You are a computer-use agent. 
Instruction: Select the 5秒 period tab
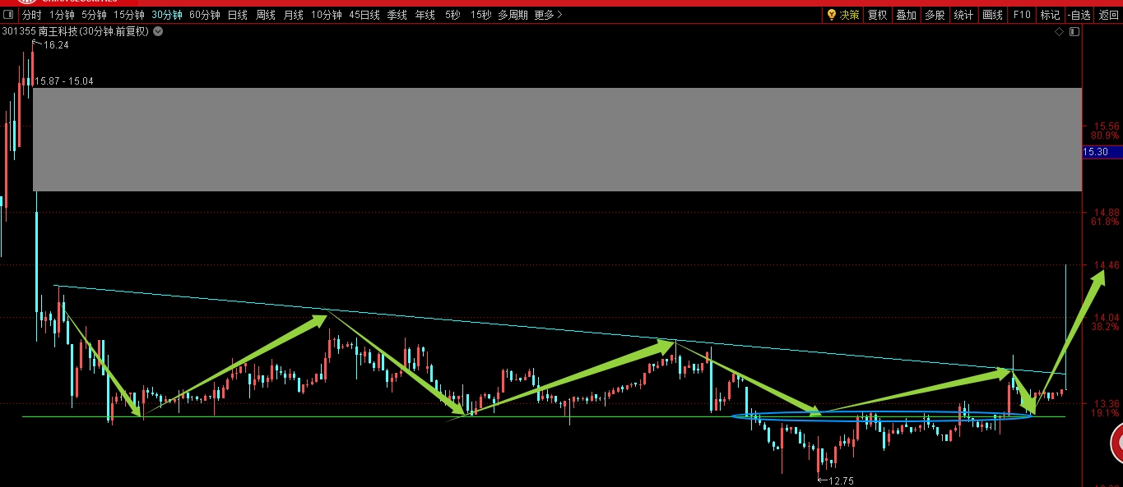452,15
